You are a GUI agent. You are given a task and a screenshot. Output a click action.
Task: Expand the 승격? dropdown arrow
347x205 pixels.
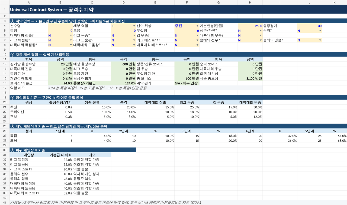[x=320, y=31]
